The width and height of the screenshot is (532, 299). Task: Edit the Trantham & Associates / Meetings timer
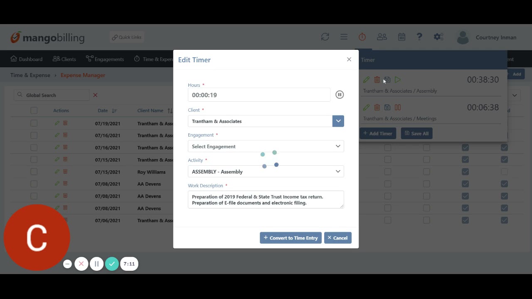coord(366,107)
